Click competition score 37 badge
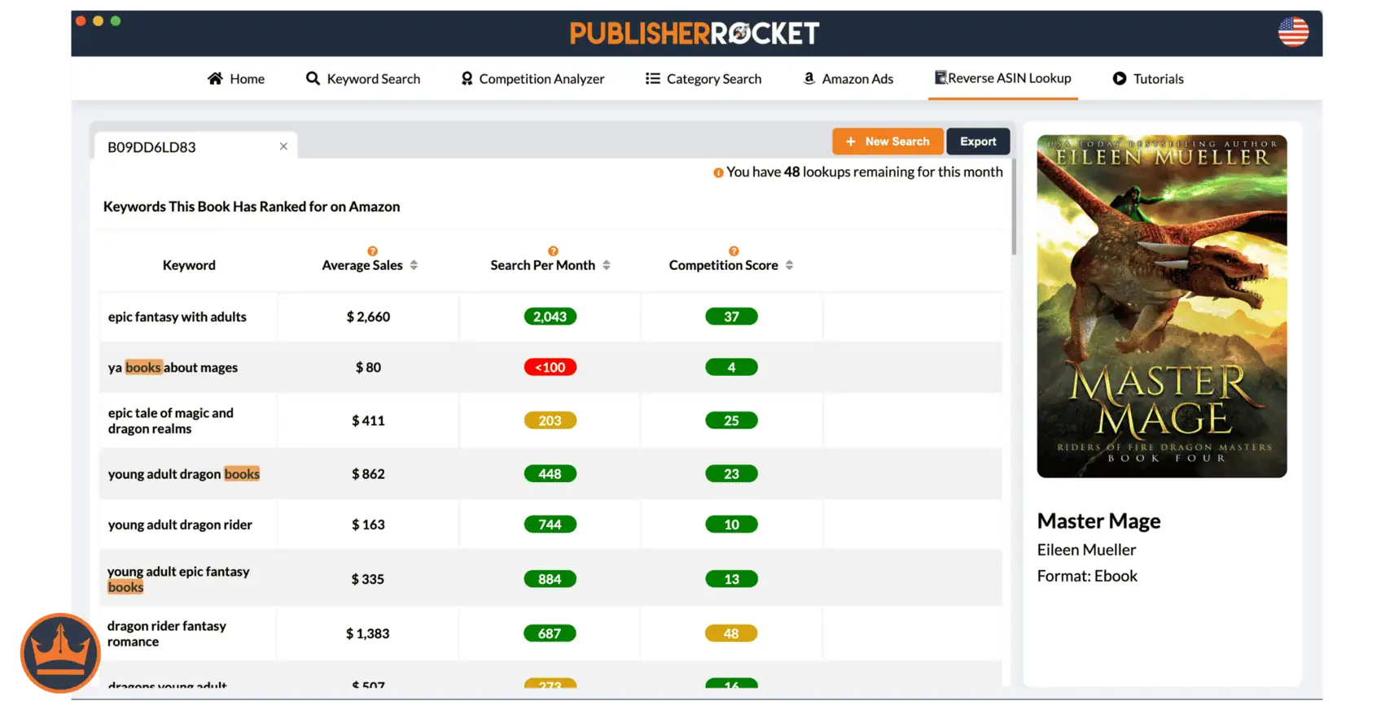The height and width of the screenshot is (710, 1394). click(731, 316)
